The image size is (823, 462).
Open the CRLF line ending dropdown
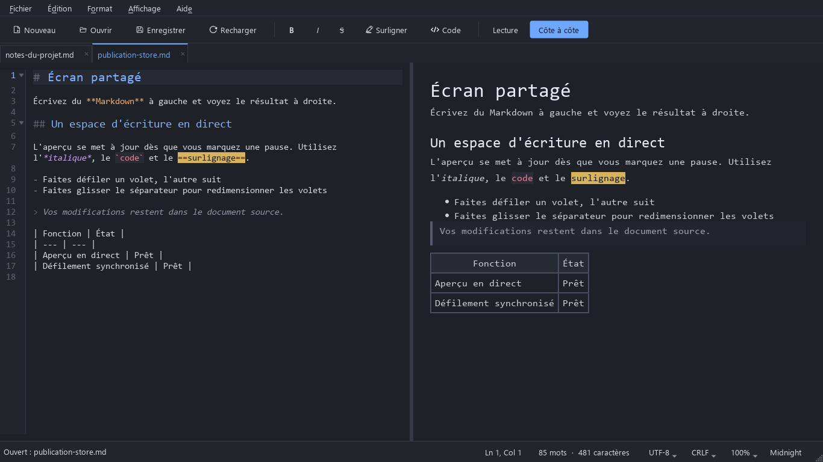point(704,452)
